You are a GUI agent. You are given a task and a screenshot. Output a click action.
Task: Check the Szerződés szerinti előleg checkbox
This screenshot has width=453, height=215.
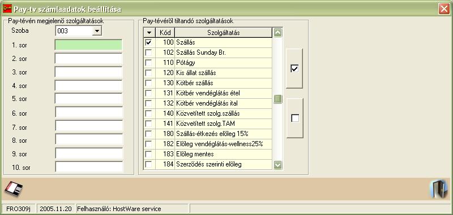click(x=148, y=164)
